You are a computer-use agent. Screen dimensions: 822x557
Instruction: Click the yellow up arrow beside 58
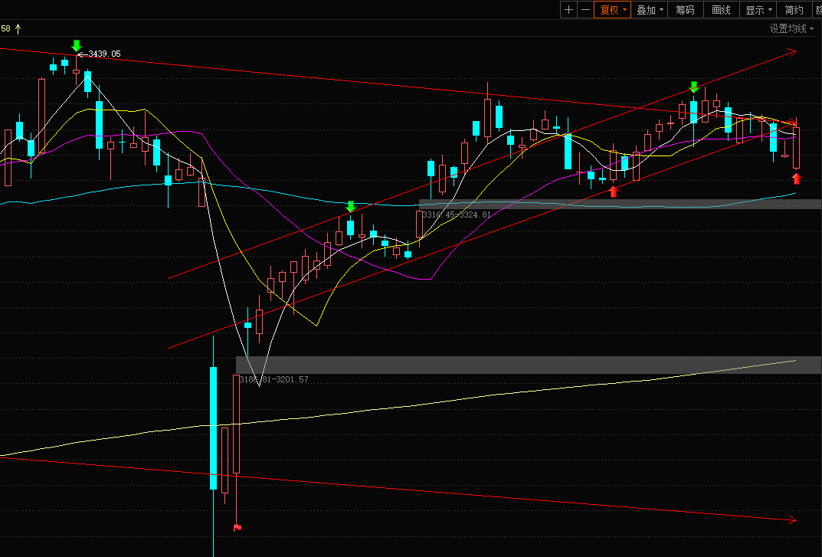click(18, 29)
